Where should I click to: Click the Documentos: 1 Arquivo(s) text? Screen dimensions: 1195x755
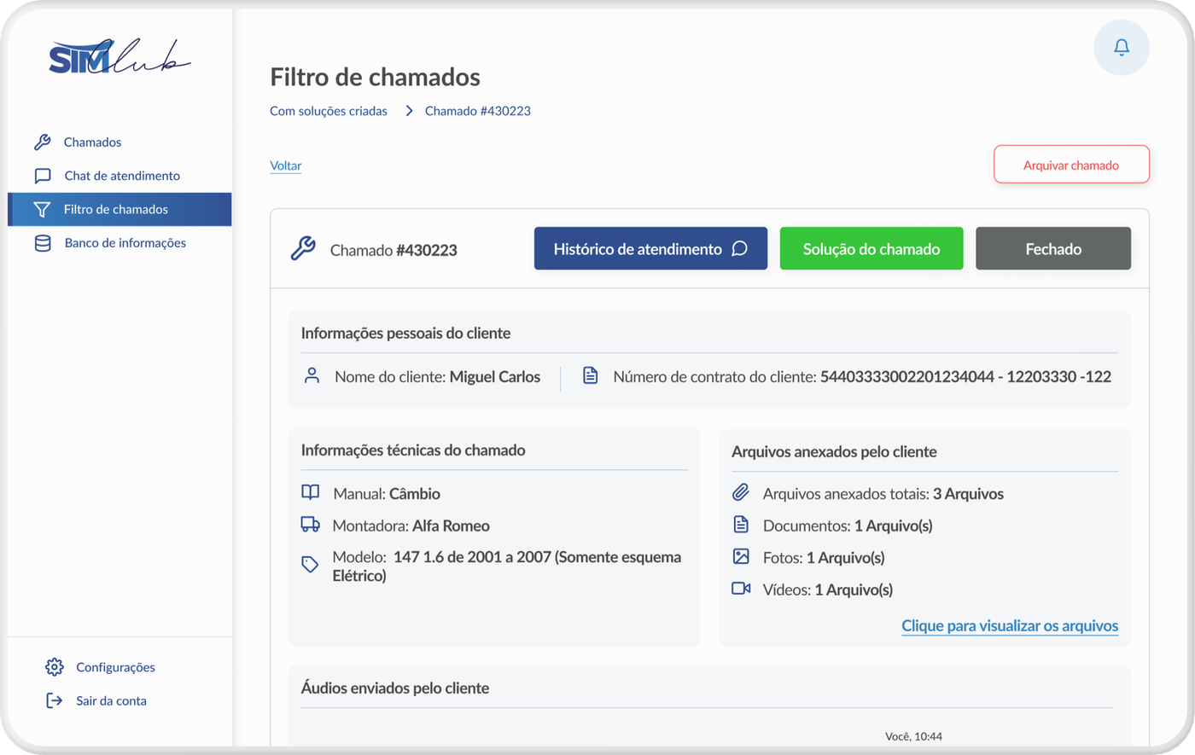pos(848,526)
